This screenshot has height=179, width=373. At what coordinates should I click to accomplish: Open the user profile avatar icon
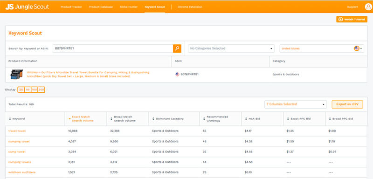[368, 7]
